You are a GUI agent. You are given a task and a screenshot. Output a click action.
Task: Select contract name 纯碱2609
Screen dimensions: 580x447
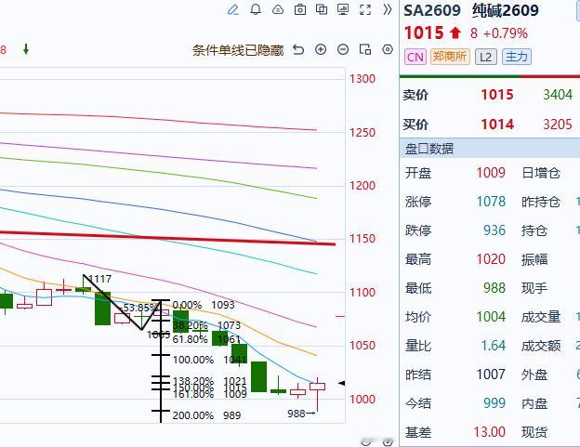click(x=506, y=10)
